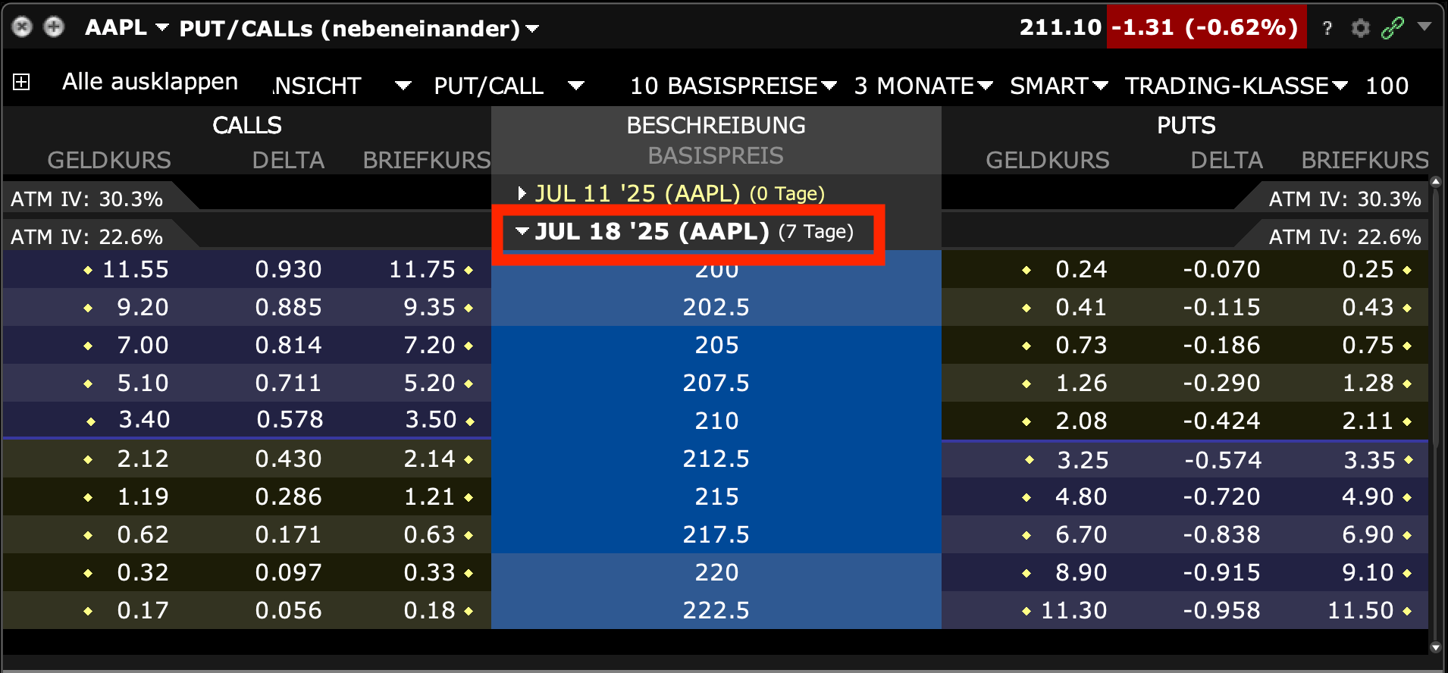Close the PUT/CALLs window with the X icon

[22, 27]
